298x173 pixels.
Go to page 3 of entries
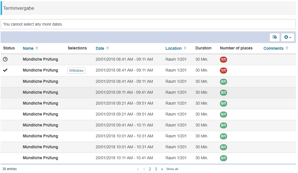(x=156, y=169)
